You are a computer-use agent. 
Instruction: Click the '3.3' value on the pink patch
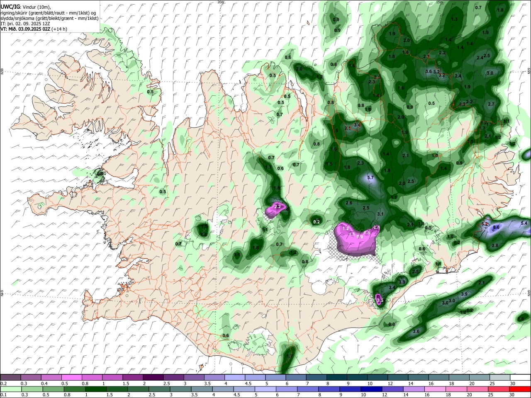point(380,300)
